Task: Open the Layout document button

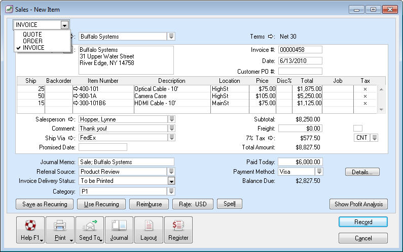Action: point(149,230)
